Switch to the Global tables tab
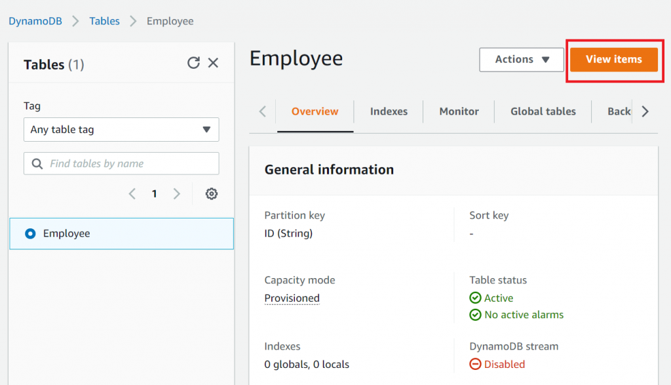The height and width of the screenshot is (385, 671). coord(543,111)
